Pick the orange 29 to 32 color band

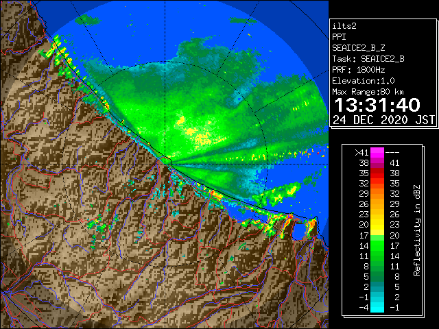tap(377, 194)
